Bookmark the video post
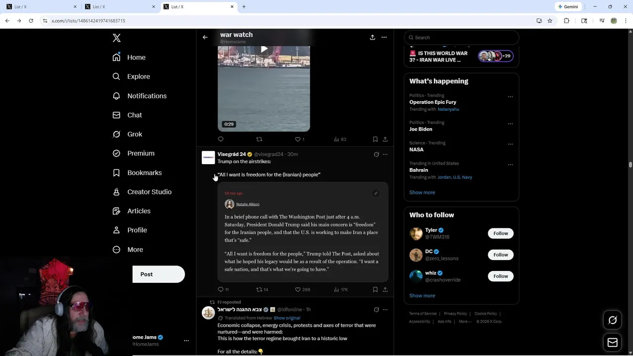Image resolution: width=633 pixels, height=356 pixels. tap(375, 139)
